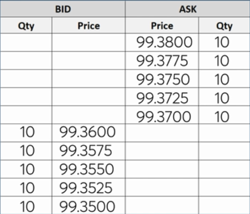The width and height of the screenshot is (250, 214).
Task: Click bid quantity 10 beside 99.3600
Action: click(27, 132)
